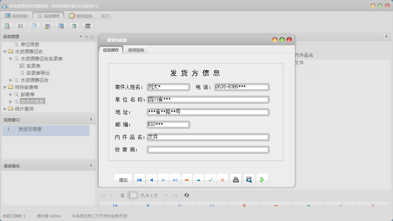Open print preview in the dialog toolbar
Viewport: 393px width, 221px height.
point(249,180)
